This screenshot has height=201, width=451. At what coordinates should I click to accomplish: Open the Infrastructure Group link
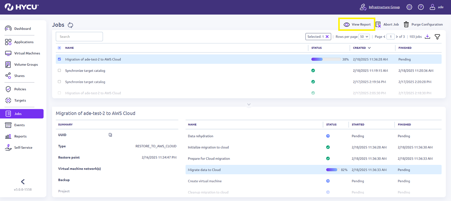point(384,7)
